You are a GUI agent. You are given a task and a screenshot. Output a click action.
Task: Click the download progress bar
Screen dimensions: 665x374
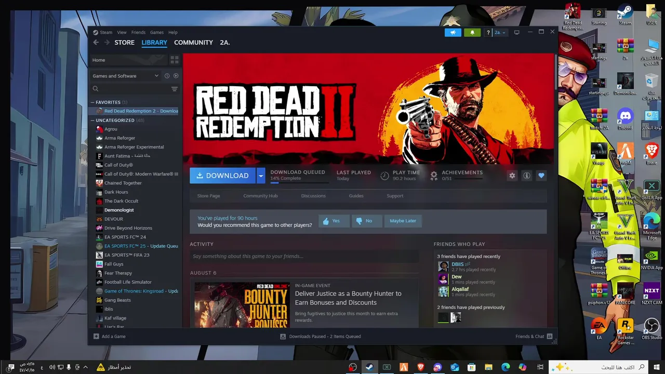click(x=299, y=182)
